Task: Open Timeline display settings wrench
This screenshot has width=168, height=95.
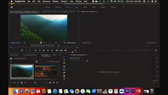Action: click(87, 61)
